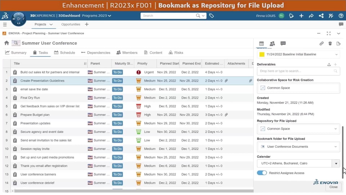Open the tools wrench icon

(331, 16)
